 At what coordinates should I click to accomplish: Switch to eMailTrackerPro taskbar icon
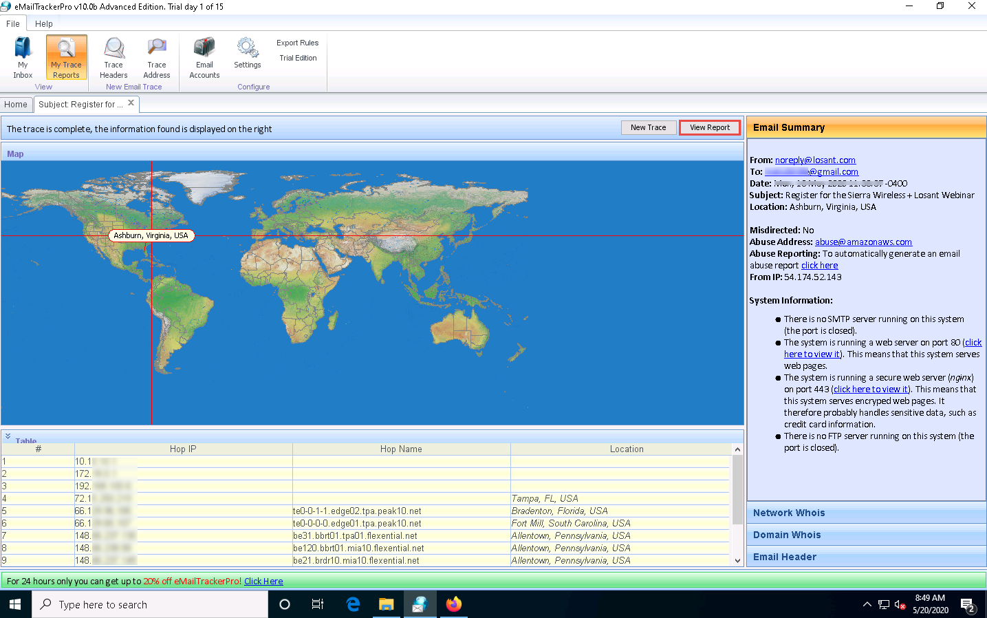point(420,604)
